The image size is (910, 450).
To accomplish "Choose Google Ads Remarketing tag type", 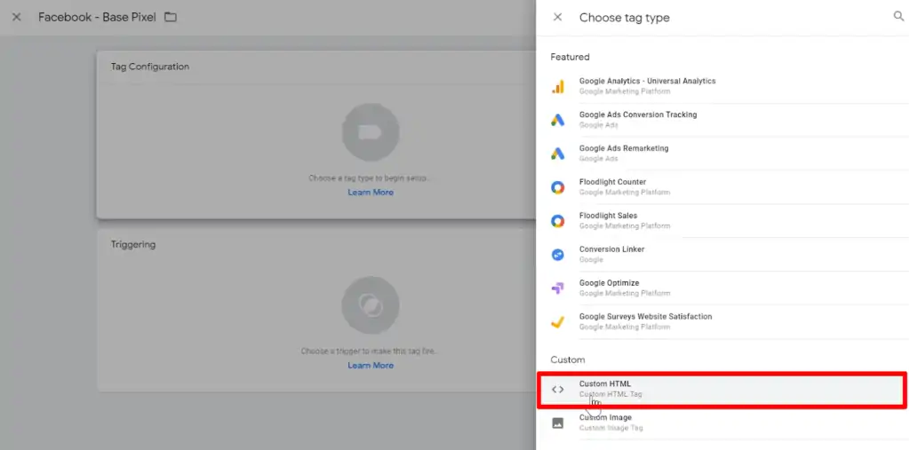I will pyautogui.click(x=722, y=154).
